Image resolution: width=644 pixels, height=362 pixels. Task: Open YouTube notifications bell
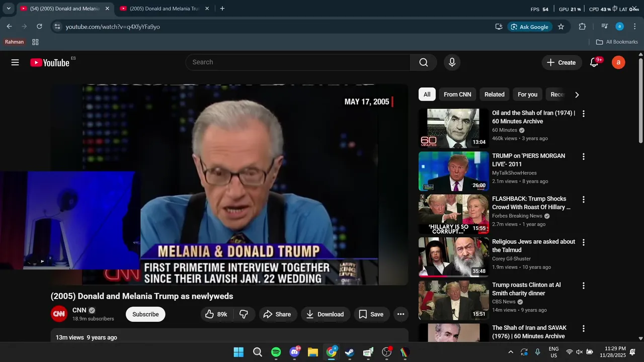click(594, 62)
